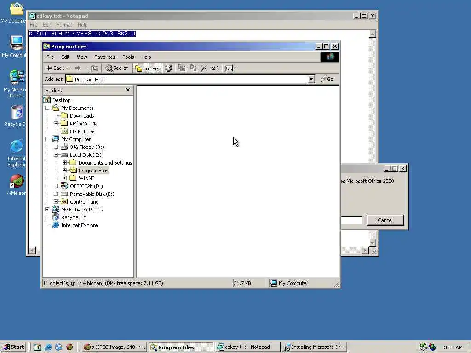Screen dimensions: 471x353
Task: Expand the Documents and Settings node
Action: [x=64, y=162]
